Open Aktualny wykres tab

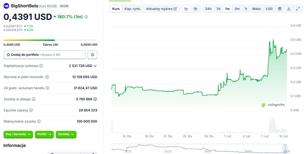tap(161, 9)
